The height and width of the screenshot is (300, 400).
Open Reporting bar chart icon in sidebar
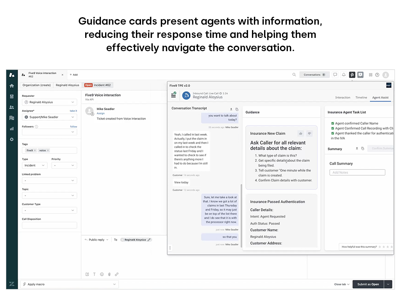coord(12,128)
